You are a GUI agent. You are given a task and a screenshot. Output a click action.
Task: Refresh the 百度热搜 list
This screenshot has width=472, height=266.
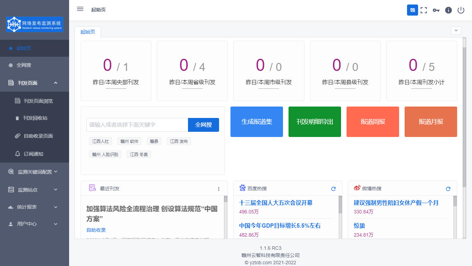[x=333, y=189]
